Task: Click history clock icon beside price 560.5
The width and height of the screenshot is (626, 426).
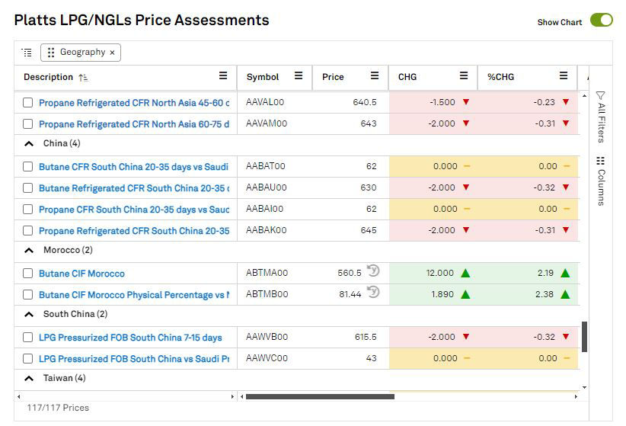Action: click(x=373, y=271)
